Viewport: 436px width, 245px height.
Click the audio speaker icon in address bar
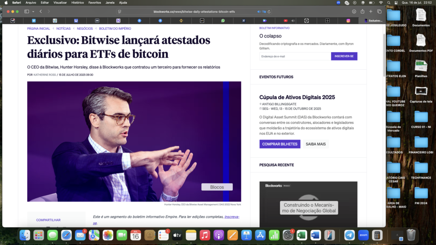(x=259, y=11)
